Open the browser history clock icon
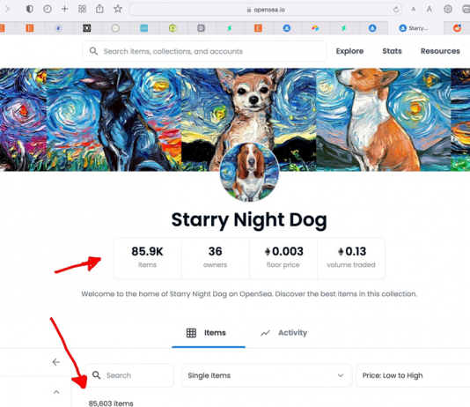Viewport: 470px width, 407px height. pyautogui.click(x=47, y=10)
